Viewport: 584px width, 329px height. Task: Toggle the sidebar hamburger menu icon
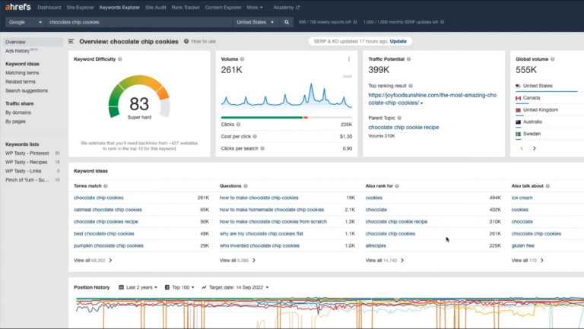click(71, 41)
